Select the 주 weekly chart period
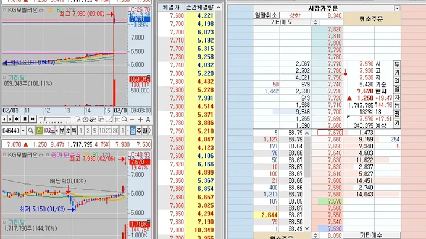Screen dimensions: 426x239 tap(139, 131)
